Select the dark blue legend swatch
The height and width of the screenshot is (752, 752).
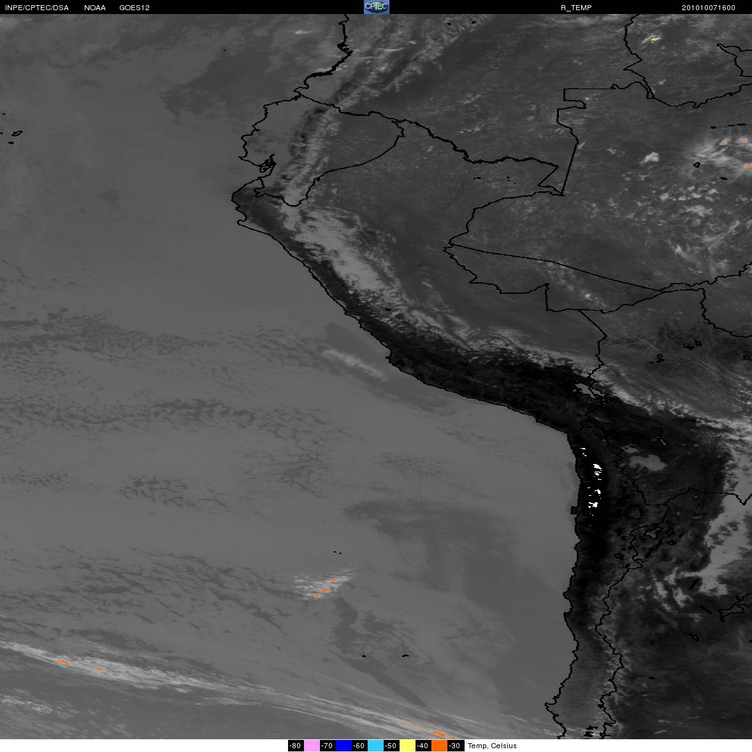(344, 746)
